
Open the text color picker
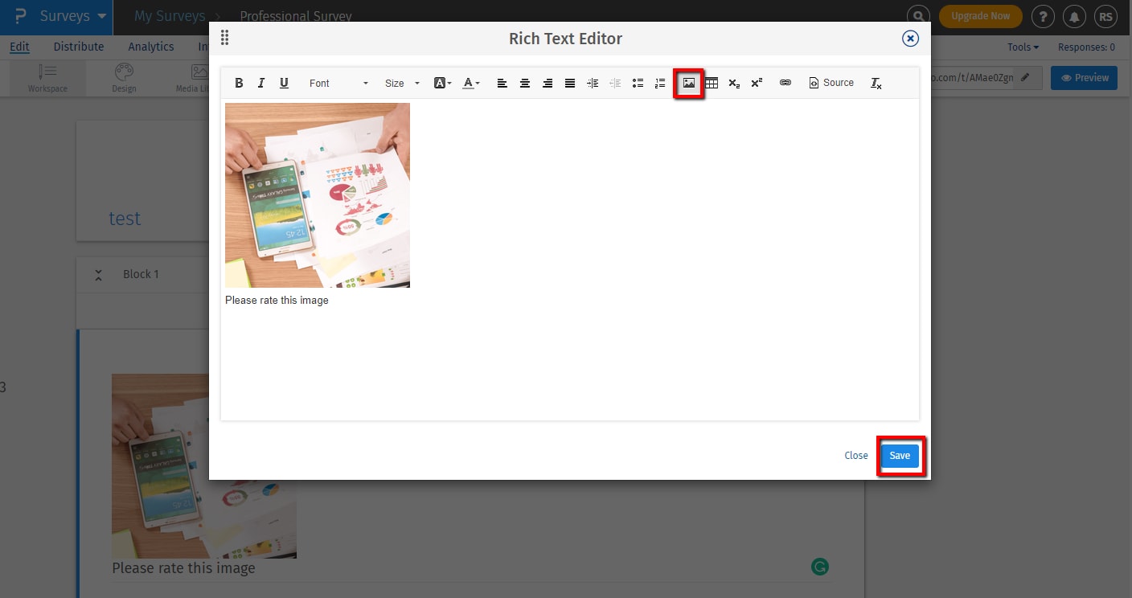pos(471,83)
